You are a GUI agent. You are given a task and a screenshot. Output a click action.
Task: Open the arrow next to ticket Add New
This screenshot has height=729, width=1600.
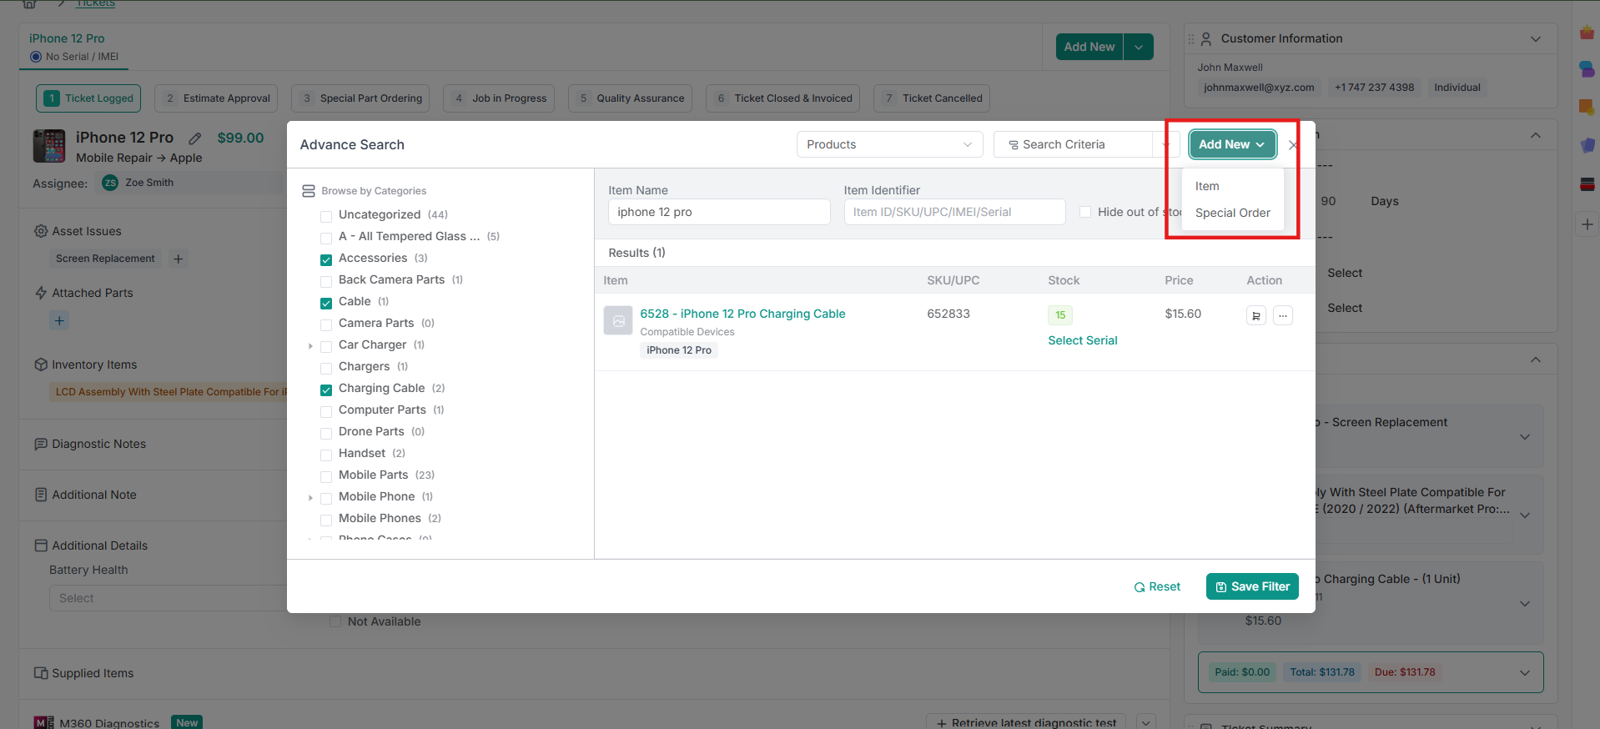point(1139,47)
